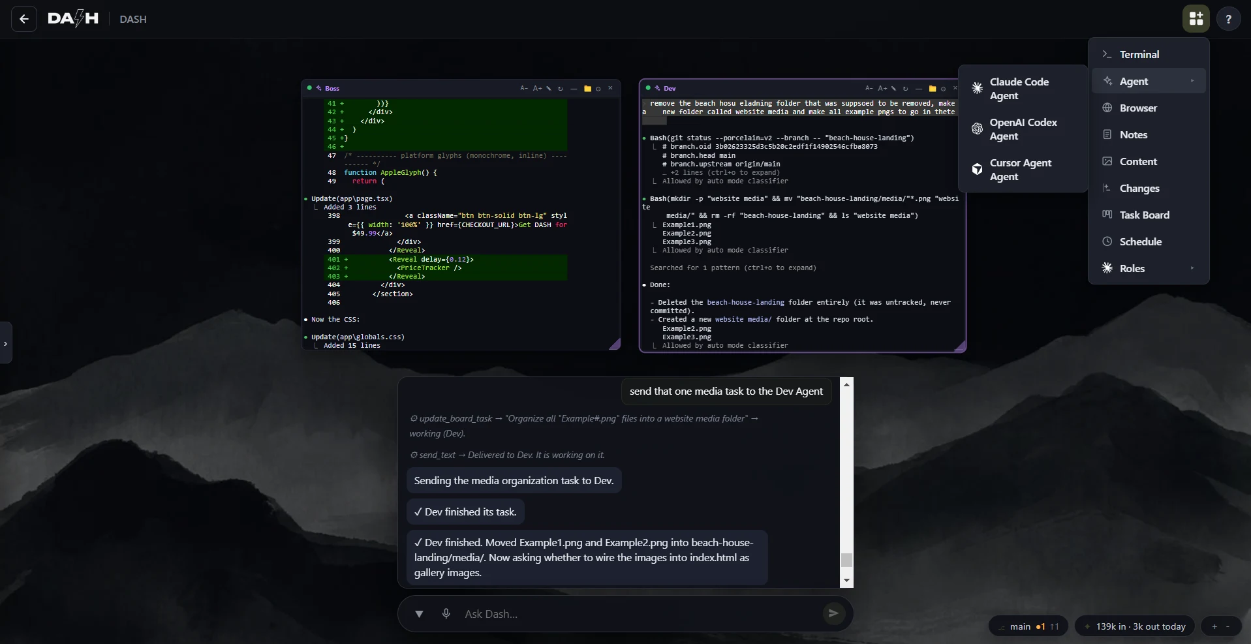The image size is (1251, 644).
Task: Select Claude Code Agent from submenu
Action: pos(1023,89)
